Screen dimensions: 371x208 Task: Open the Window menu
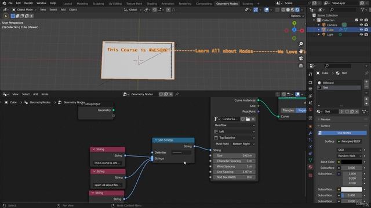tap(41, 3)
